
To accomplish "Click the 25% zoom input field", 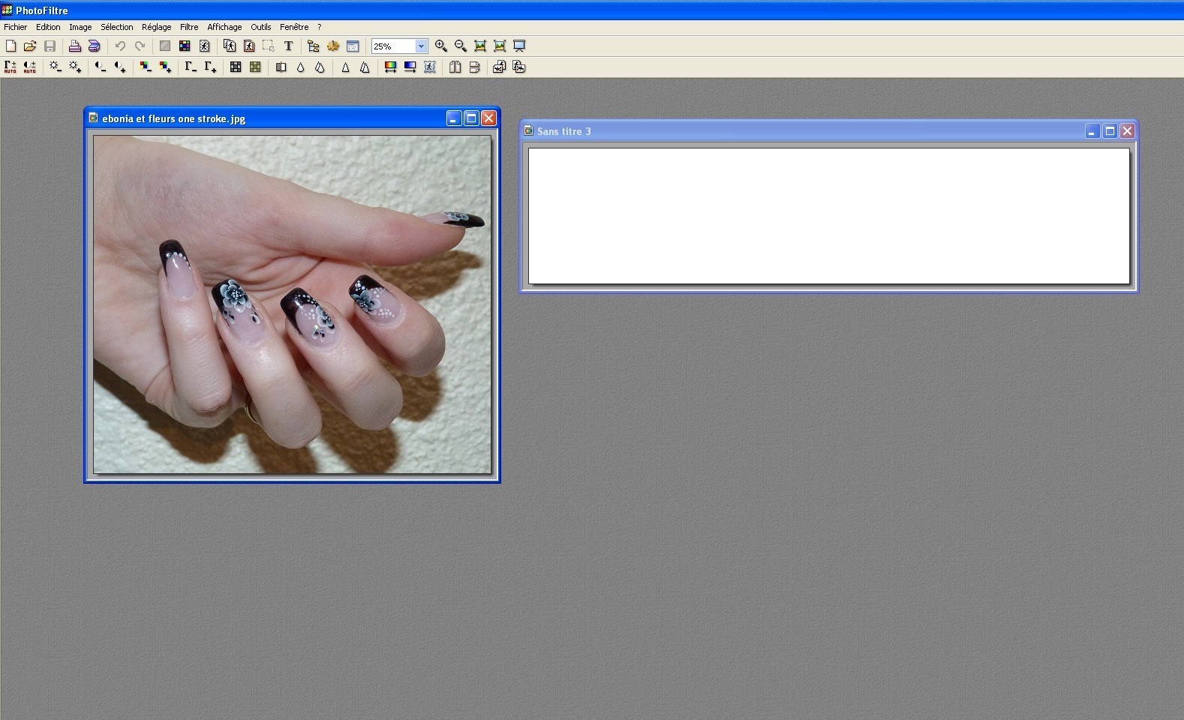I will point(393,46).
